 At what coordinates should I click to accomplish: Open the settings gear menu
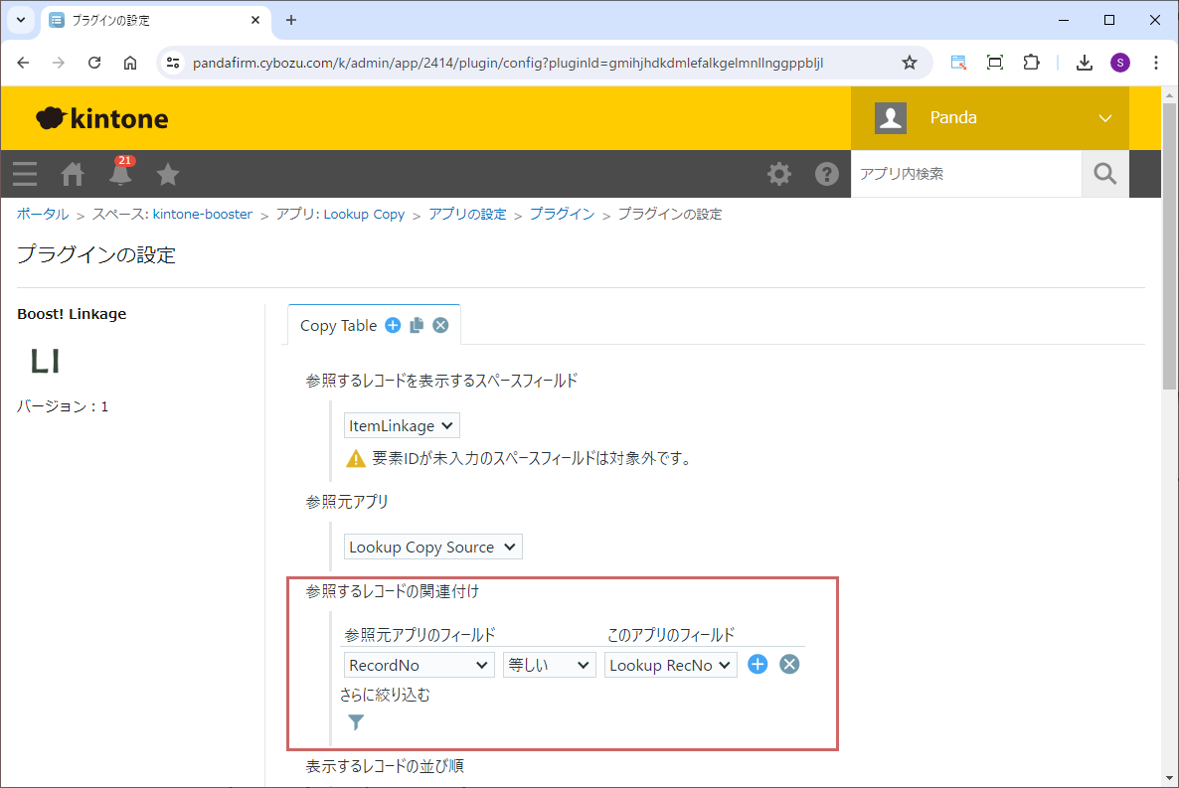point(779,174)
